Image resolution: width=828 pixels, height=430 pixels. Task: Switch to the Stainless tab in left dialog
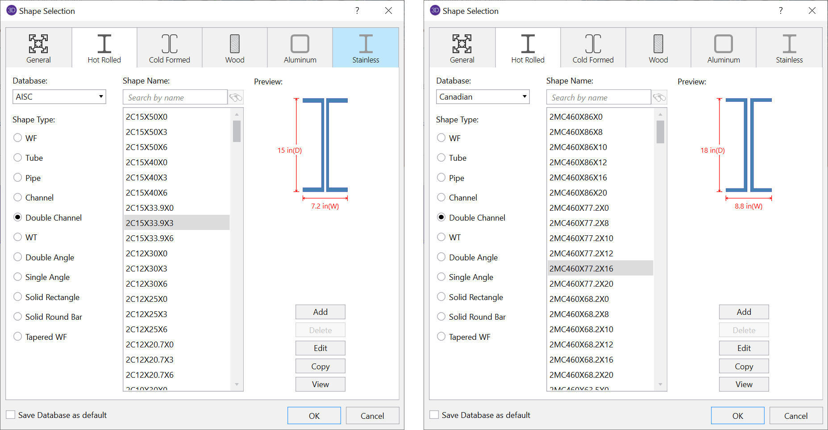[365, 47]
